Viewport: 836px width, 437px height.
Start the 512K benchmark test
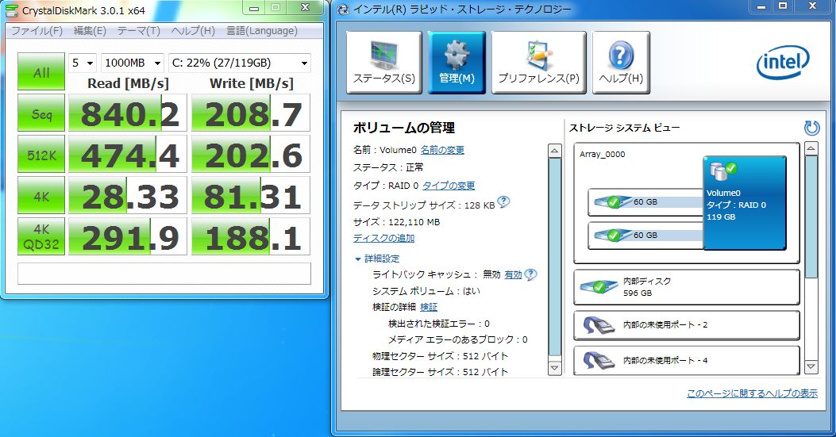[x=41, y=154]
